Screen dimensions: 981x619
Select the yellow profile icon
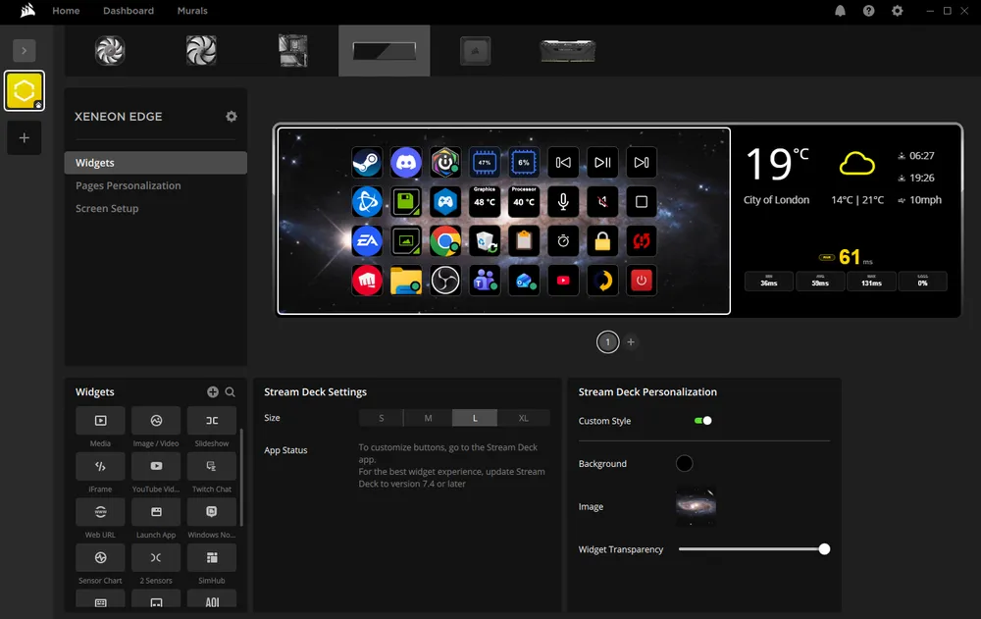point(24,91)
